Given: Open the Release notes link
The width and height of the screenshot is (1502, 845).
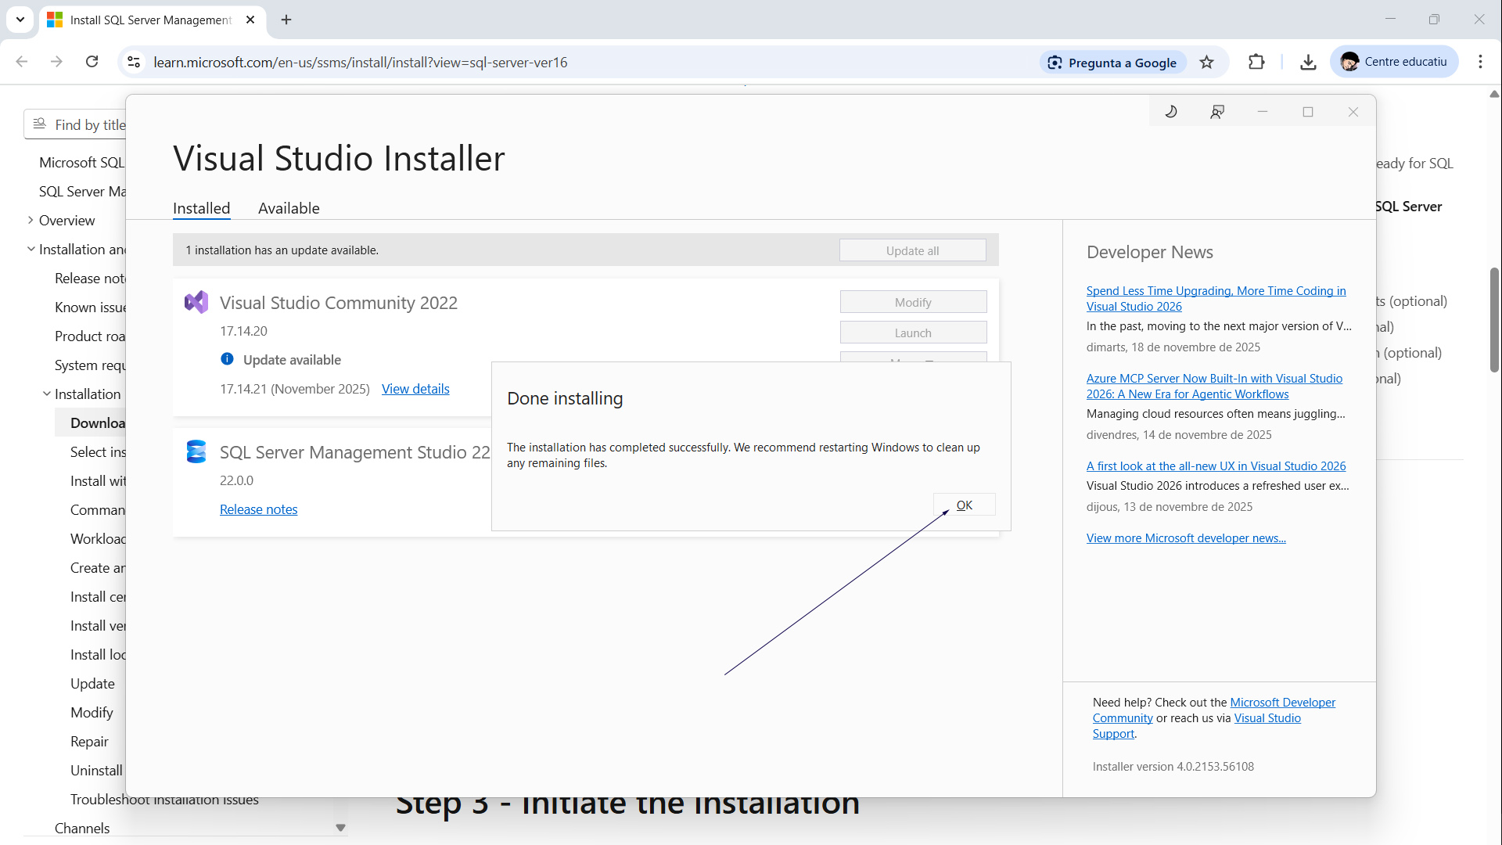Looking at the screenshot, I should point(258,509).
